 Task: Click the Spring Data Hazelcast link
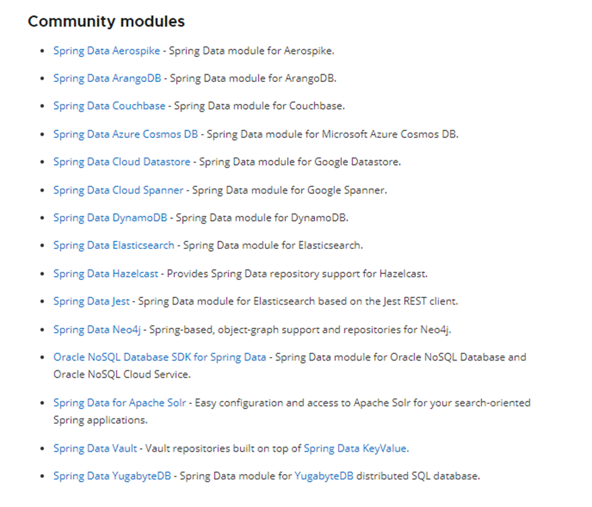106,274
